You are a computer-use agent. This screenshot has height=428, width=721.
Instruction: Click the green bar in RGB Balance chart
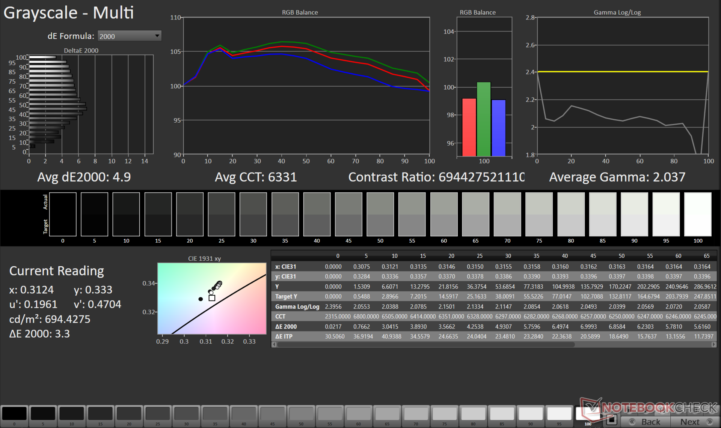(x=484, y=119)
